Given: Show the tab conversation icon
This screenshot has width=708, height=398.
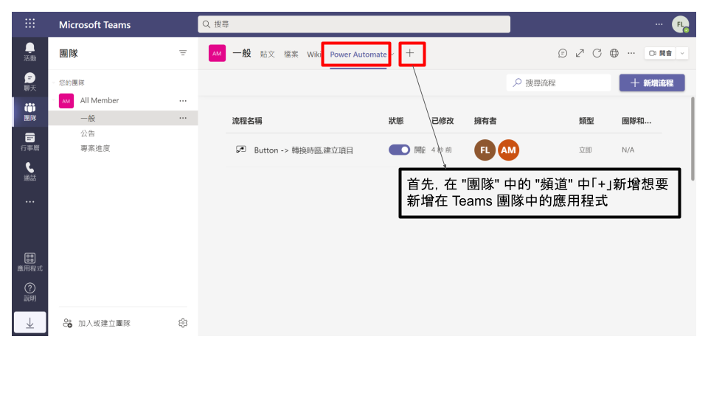Looking at the screenshot, I should coord(562,53).
